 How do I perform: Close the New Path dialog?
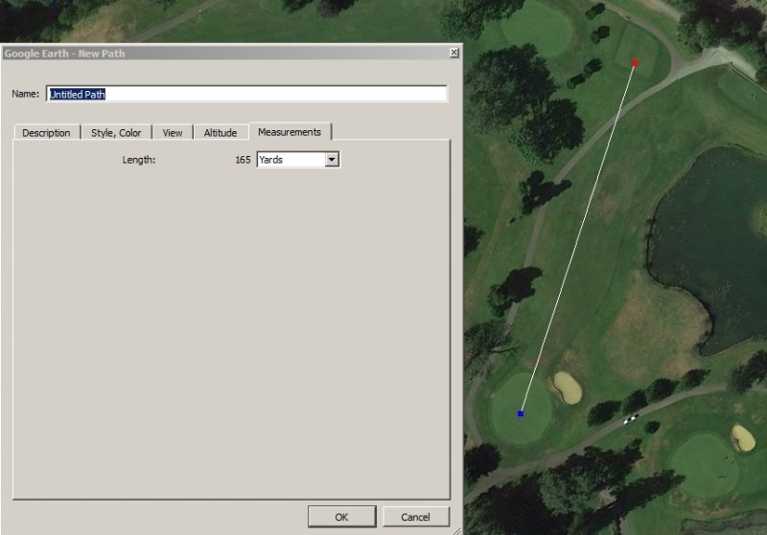coord(453,54)
